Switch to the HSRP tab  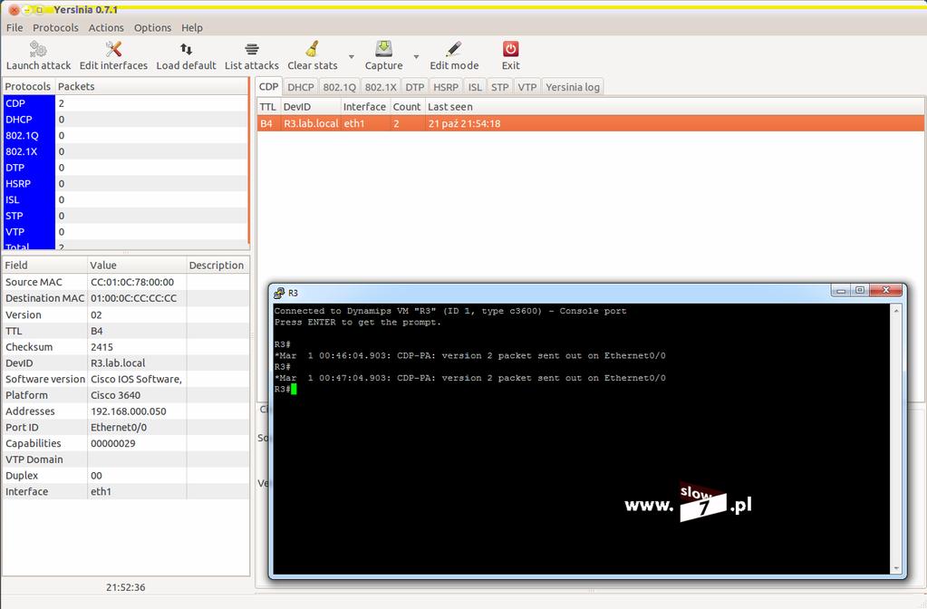coord(446,87)
